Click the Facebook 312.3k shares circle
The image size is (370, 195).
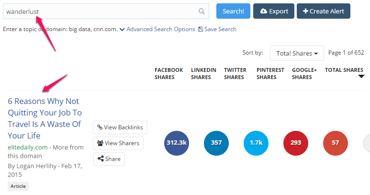pos(177,143)
